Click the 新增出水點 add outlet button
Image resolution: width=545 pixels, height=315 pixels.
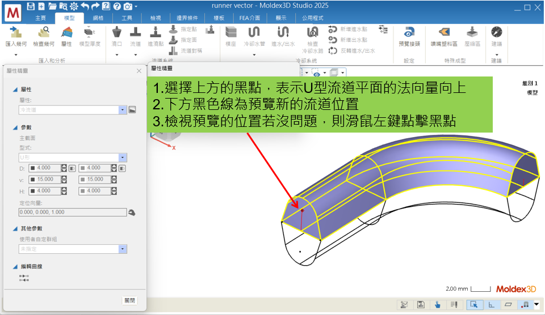click(348, 40)
